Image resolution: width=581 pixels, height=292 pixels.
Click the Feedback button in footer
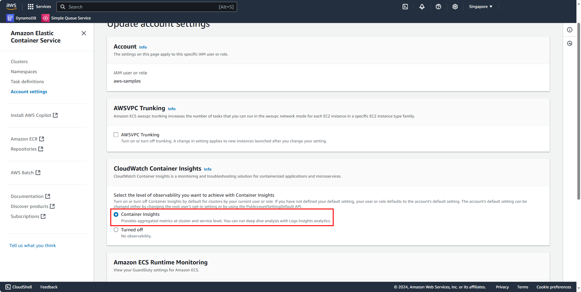[49, 287]
